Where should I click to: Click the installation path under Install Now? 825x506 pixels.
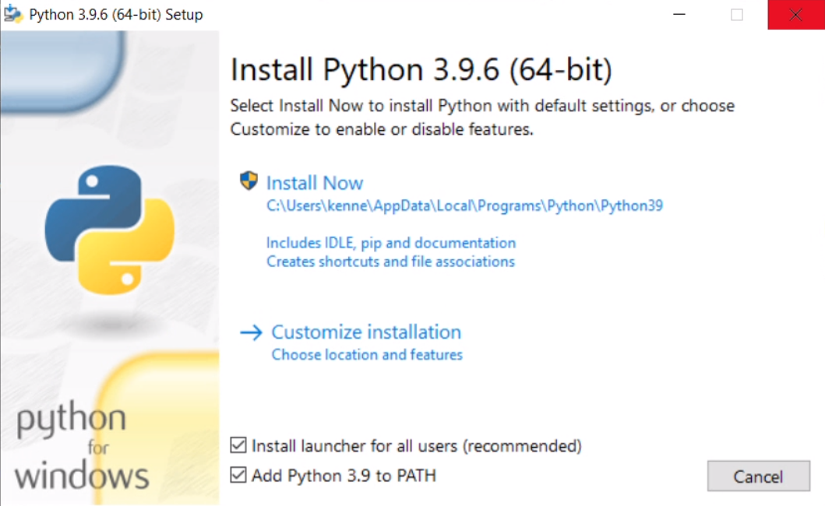click(x=466, y=206)
